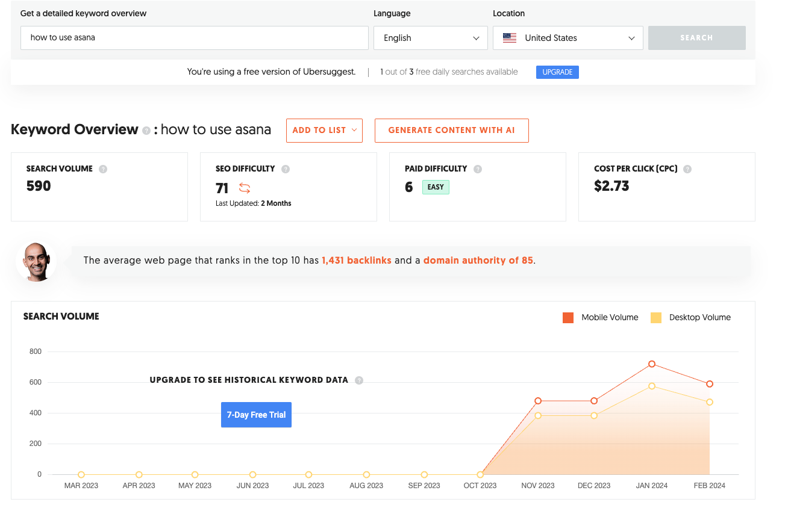
Task: Click the SEO Difficulty help icon
Action: point(286,169)
